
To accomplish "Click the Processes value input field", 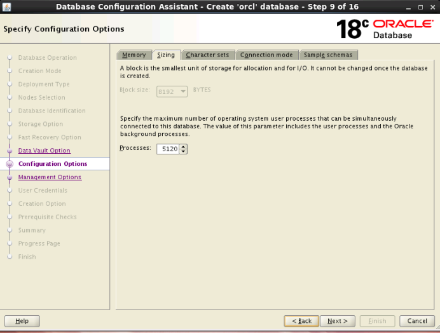I will [168, 149].
